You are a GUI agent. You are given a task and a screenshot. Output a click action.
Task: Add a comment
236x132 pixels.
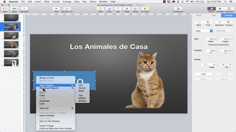[145, 9]
